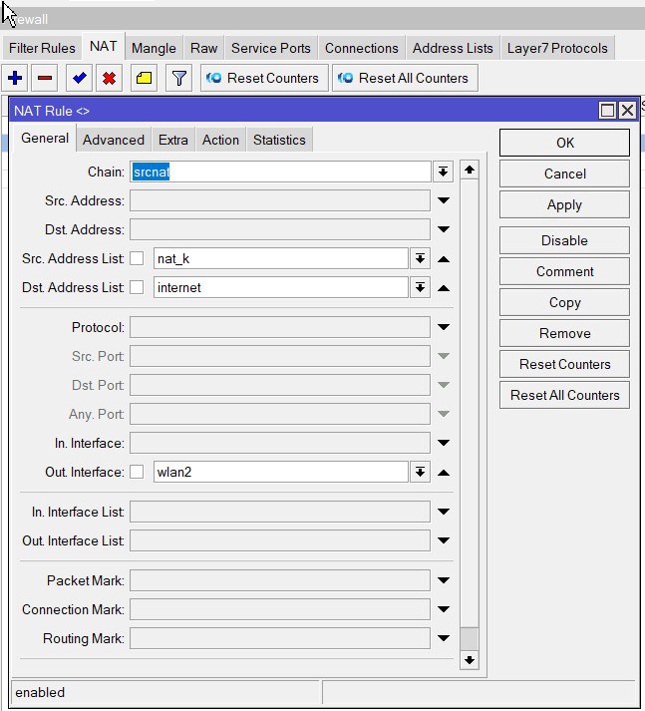The width and height of the screenshot is (645, 711).
Task: Collapse the Src. Address List field
Action: click(444, 259)
